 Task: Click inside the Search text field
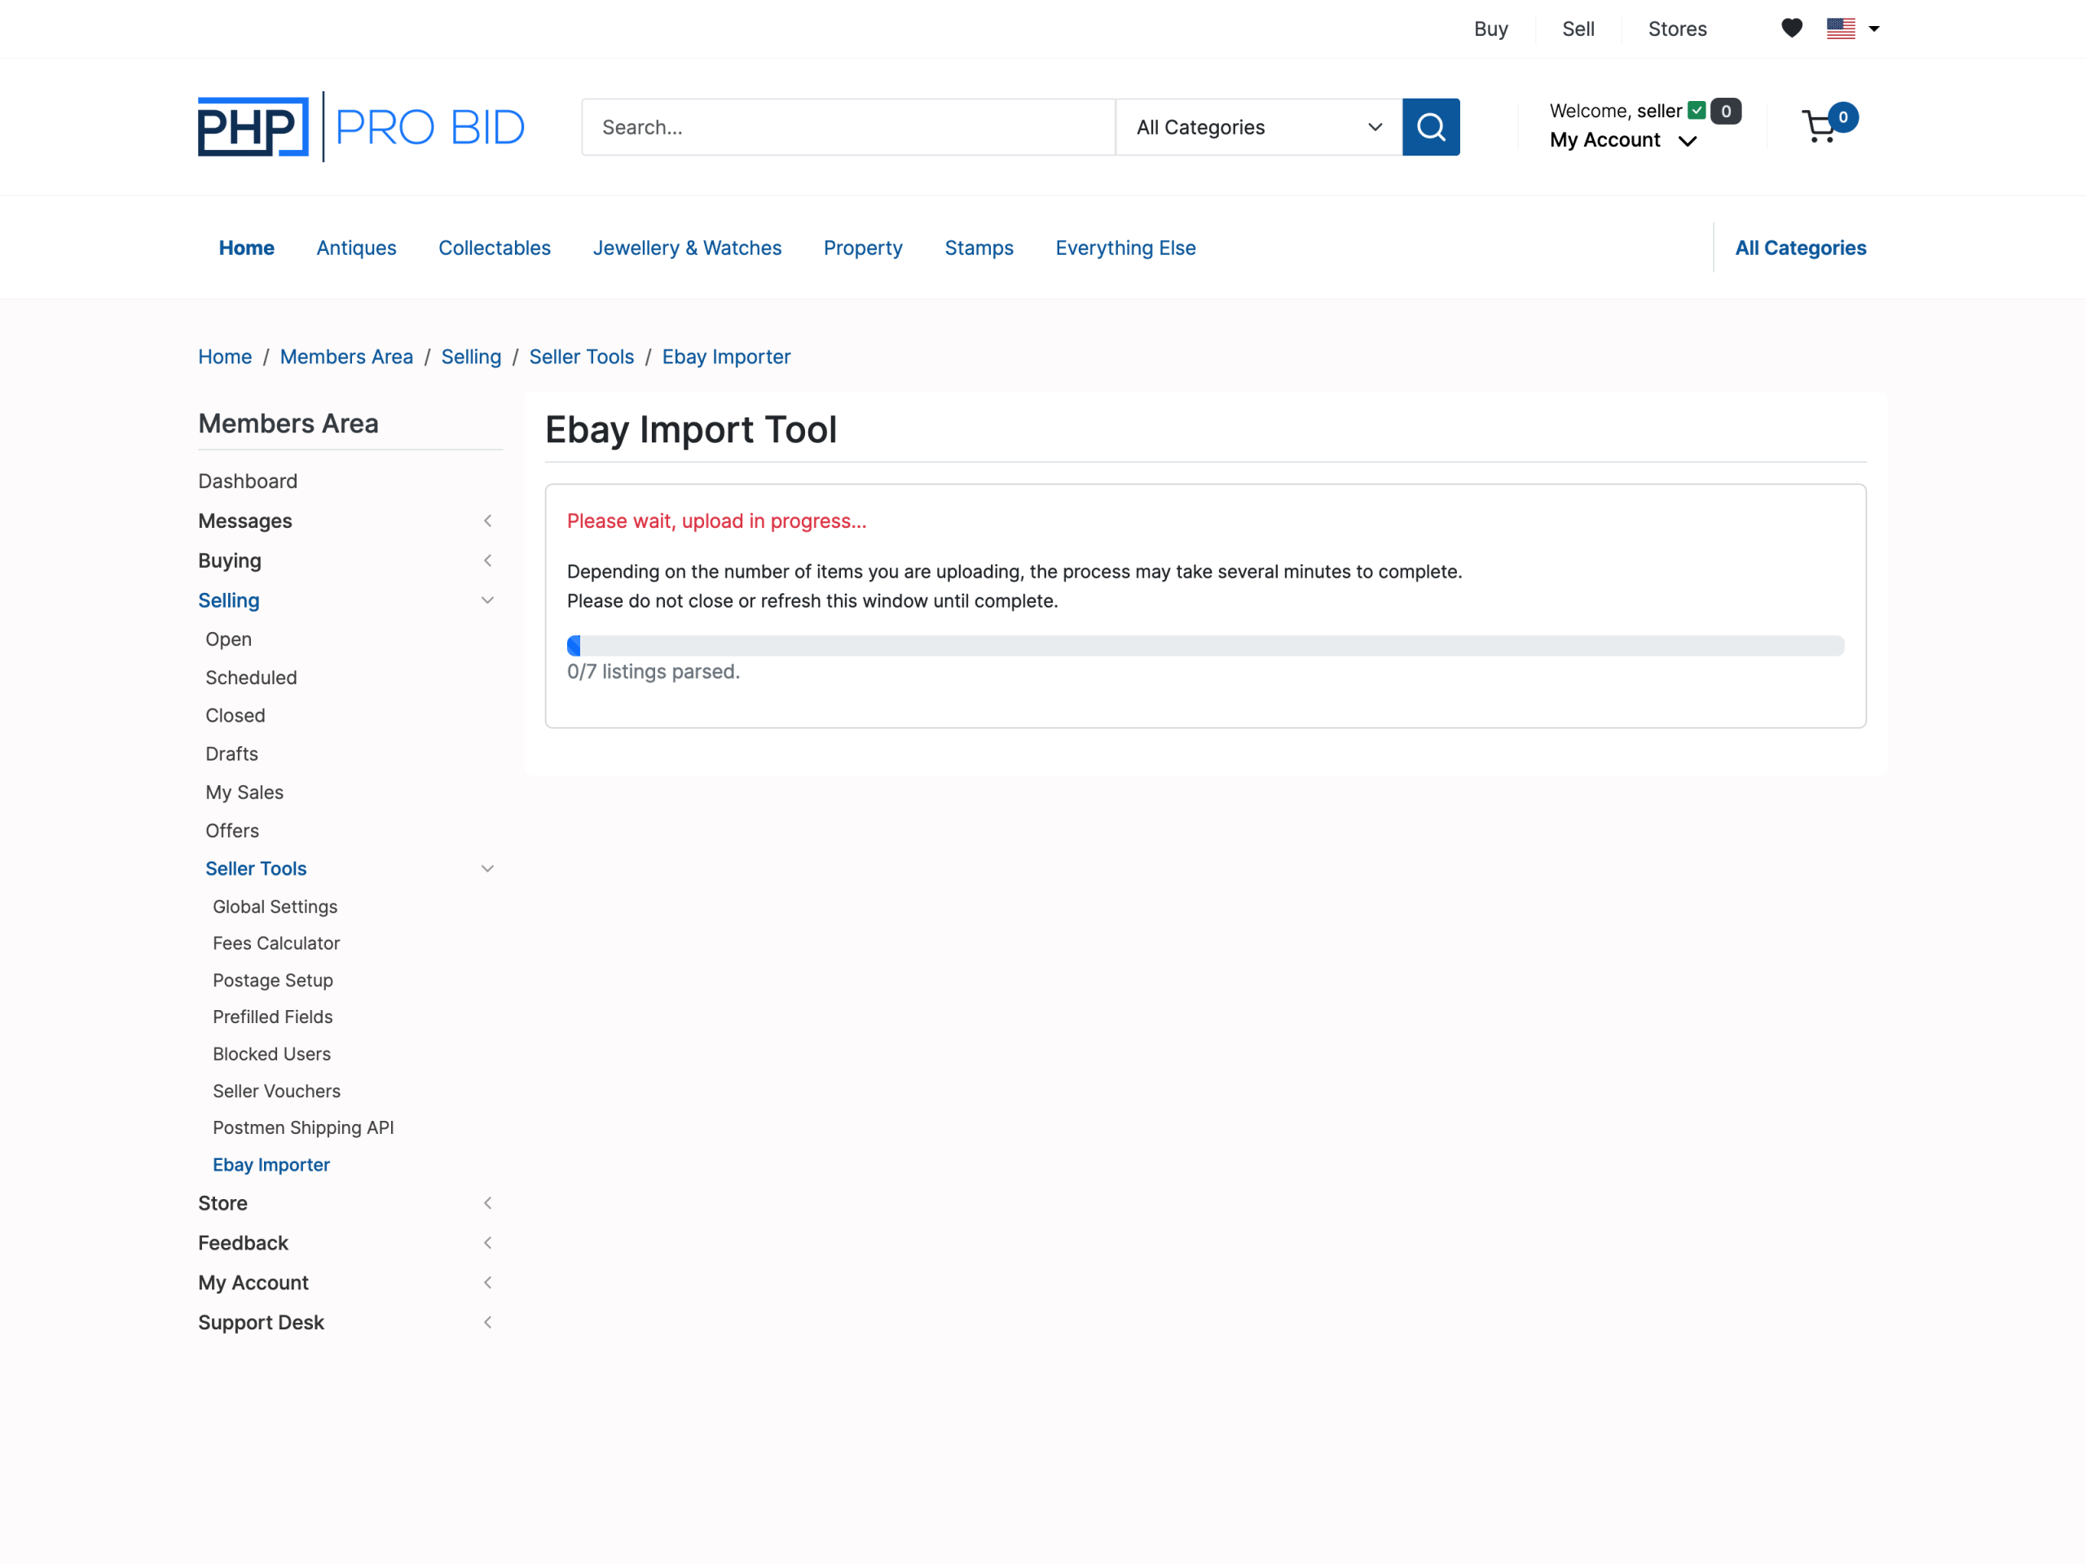click(847, 126)
